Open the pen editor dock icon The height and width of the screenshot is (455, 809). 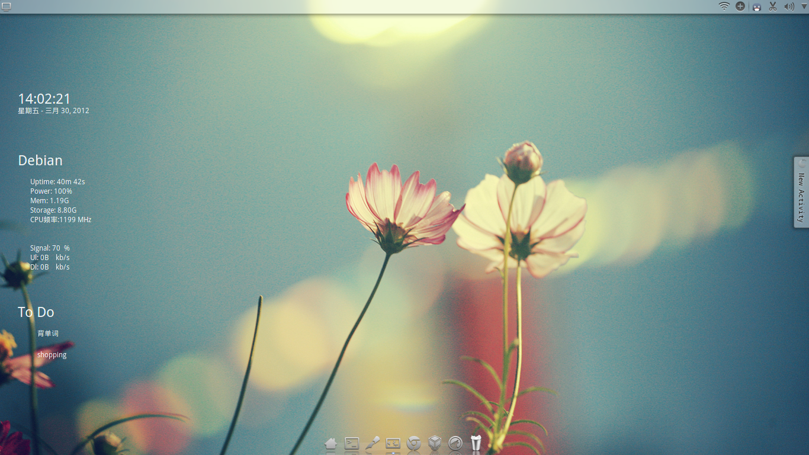(x=373, y=443)
